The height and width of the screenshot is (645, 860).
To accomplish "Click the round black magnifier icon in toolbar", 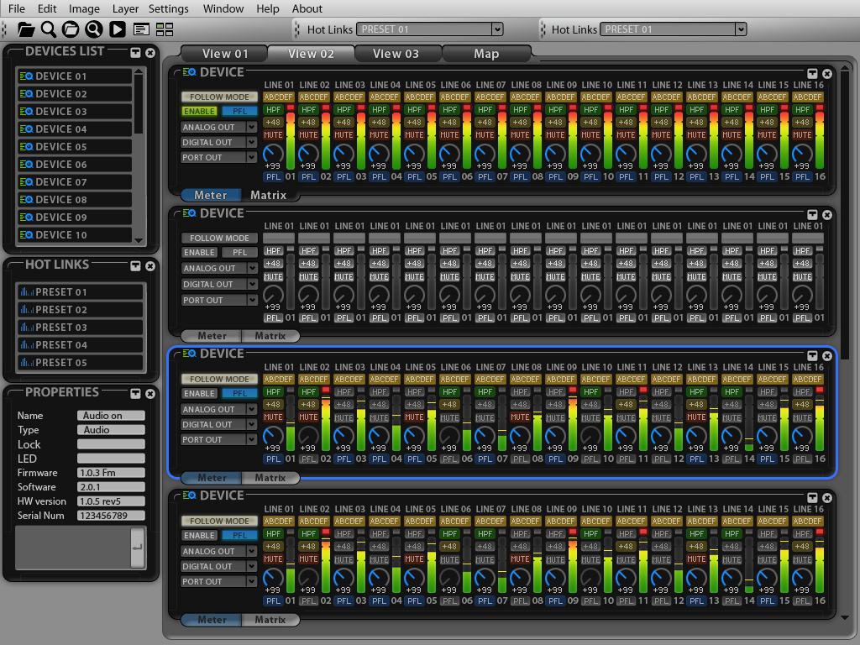I will pyautogui.click(x=94, y=29).
